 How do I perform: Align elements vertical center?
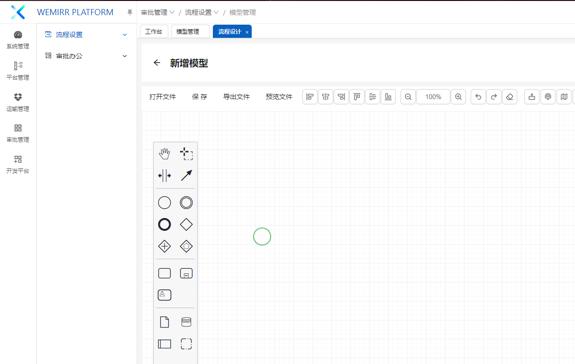[x=373, y=97]
